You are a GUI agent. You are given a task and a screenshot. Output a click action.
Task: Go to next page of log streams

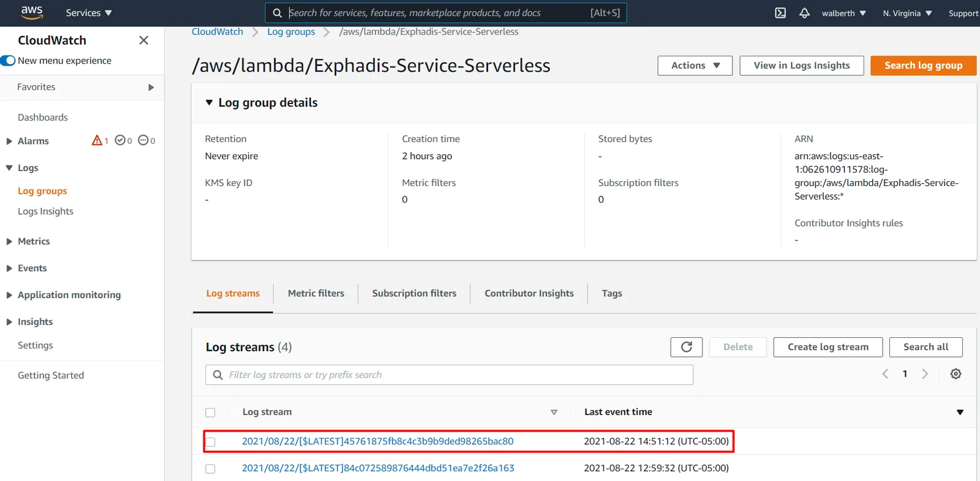tap(925, 374)
